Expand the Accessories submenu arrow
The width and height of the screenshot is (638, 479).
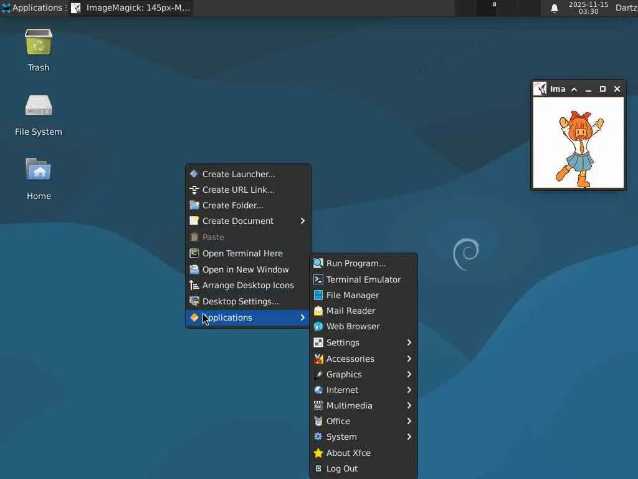pyautogui.click(x=409, y=359)
